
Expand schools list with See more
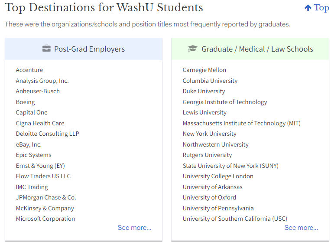301,228
